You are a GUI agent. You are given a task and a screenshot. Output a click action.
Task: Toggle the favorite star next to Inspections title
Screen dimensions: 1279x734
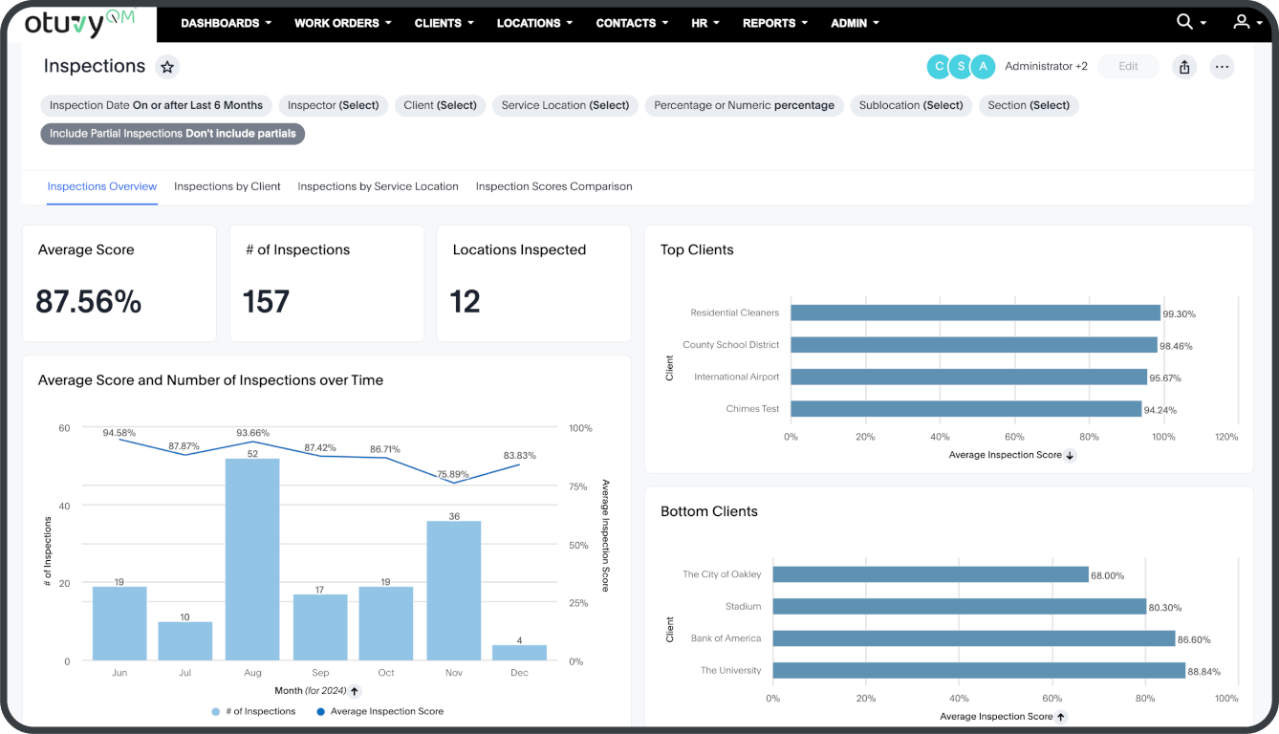(x=167, y=67)
